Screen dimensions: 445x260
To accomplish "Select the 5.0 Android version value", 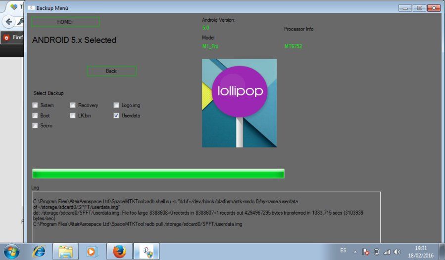I will pyautogui.click(x=206, y=28).
